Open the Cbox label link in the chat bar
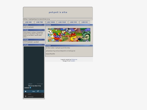The width and height of the screenshot is (147, 110). pos(33,91)
